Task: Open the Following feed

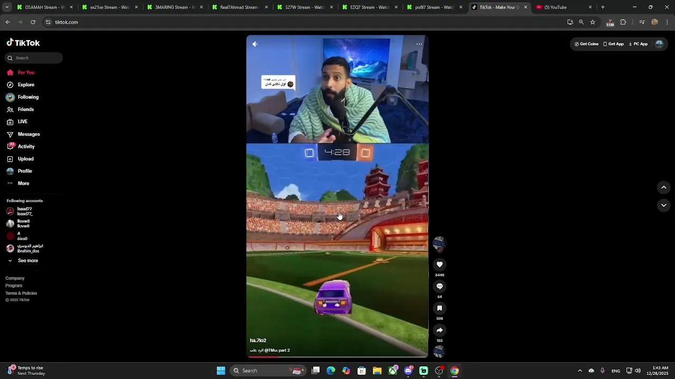Action: click(23, 97)
